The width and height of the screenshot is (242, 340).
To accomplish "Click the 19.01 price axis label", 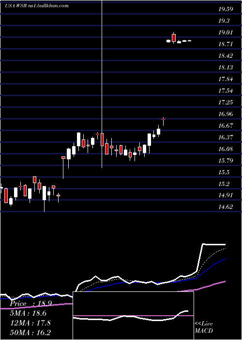I will (x=226, y=33).
